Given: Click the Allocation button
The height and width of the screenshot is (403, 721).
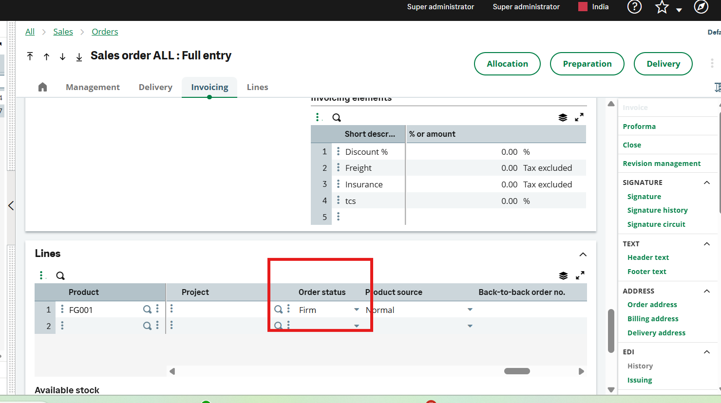Looking at the screenshot, I should click(507, 64).
